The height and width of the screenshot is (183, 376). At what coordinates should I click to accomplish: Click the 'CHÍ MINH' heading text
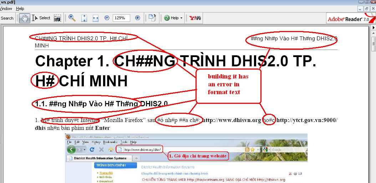(x=93, y=81)
